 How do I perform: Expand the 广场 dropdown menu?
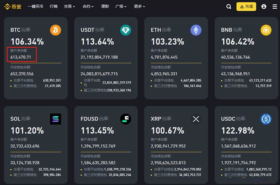pyautogui.click(x=121, y=6)
